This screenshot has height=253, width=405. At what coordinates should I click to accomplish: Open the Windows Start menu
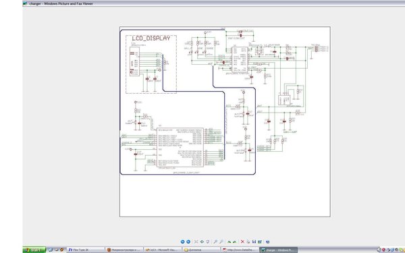[x=34, y=250]
